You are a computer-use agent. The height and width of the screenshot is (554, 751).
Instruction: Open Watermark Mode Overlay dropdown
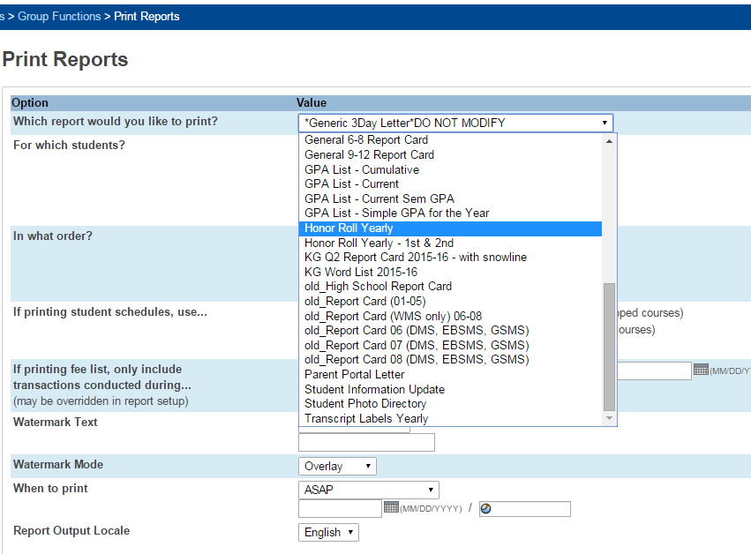337,466
